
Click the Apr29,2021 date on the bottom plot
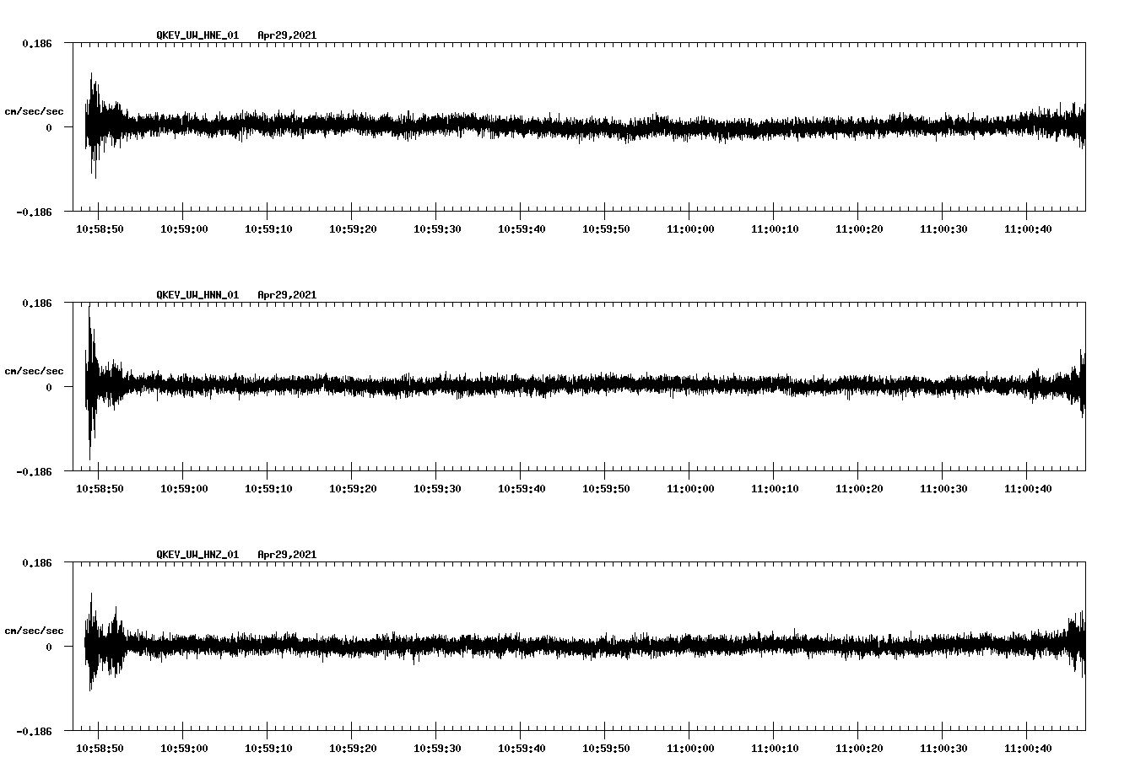point(287,554)
